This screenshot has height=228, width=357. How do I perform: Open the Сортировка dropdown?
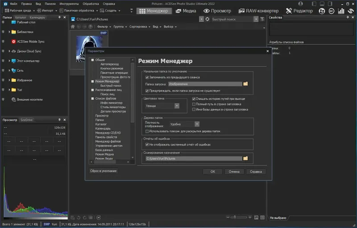140,27
